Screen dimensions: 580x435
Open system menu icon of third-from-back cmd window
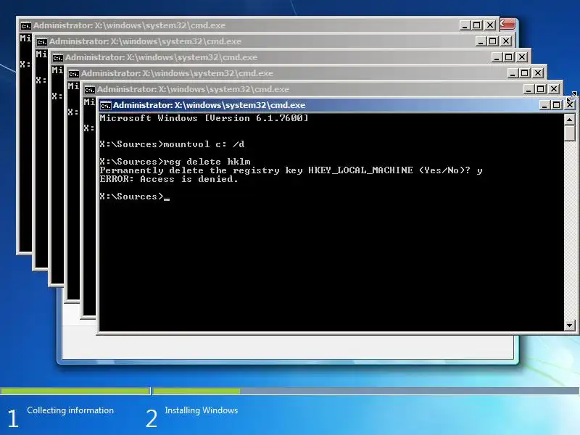coord(57,58)
